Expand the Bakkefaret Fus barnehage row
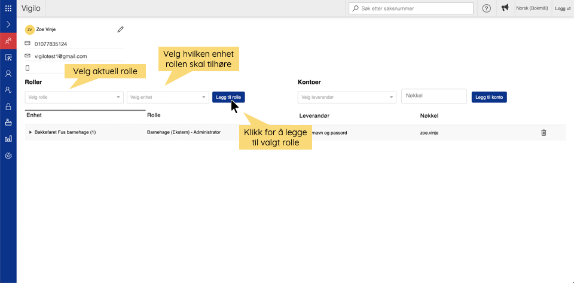 pyautogui.click(x=30, y=132)
